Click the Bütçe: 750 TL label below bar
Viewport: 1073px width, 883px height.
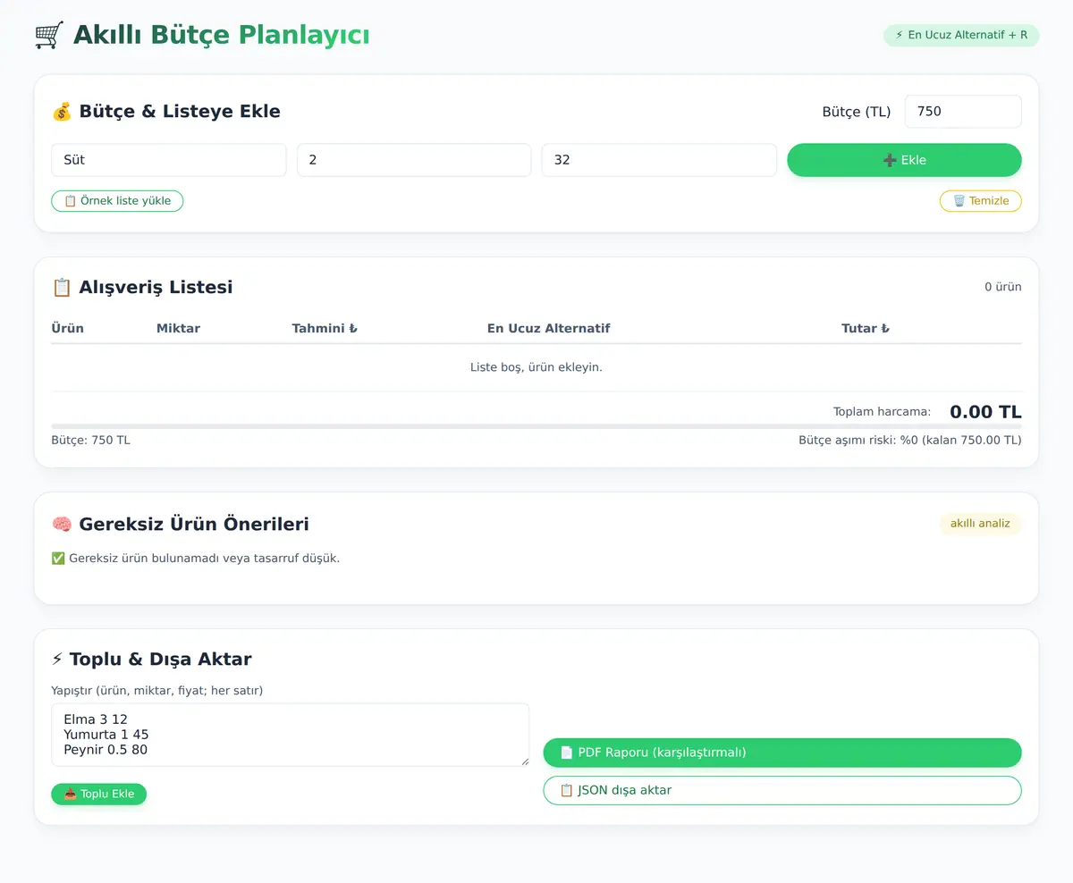coord(90,440)
